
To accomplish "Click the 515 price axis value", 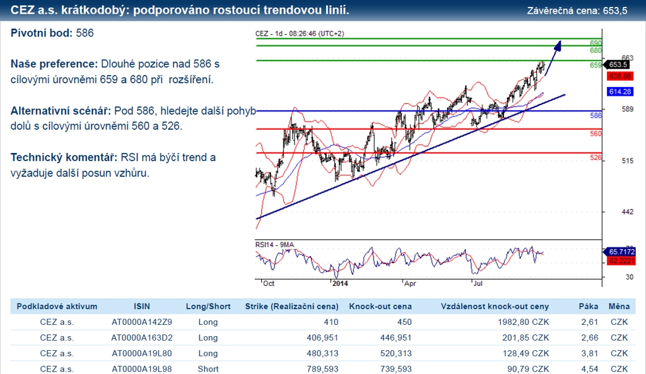I will [x=628, y=161].
